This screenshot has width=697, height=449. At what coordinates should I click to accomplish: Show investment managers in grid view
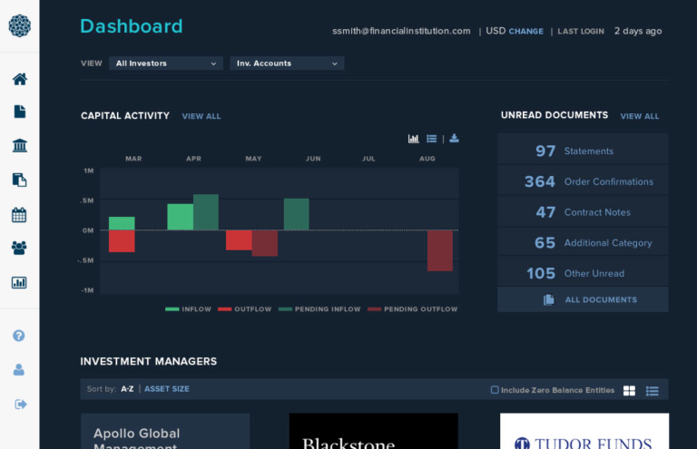(629, 390)
